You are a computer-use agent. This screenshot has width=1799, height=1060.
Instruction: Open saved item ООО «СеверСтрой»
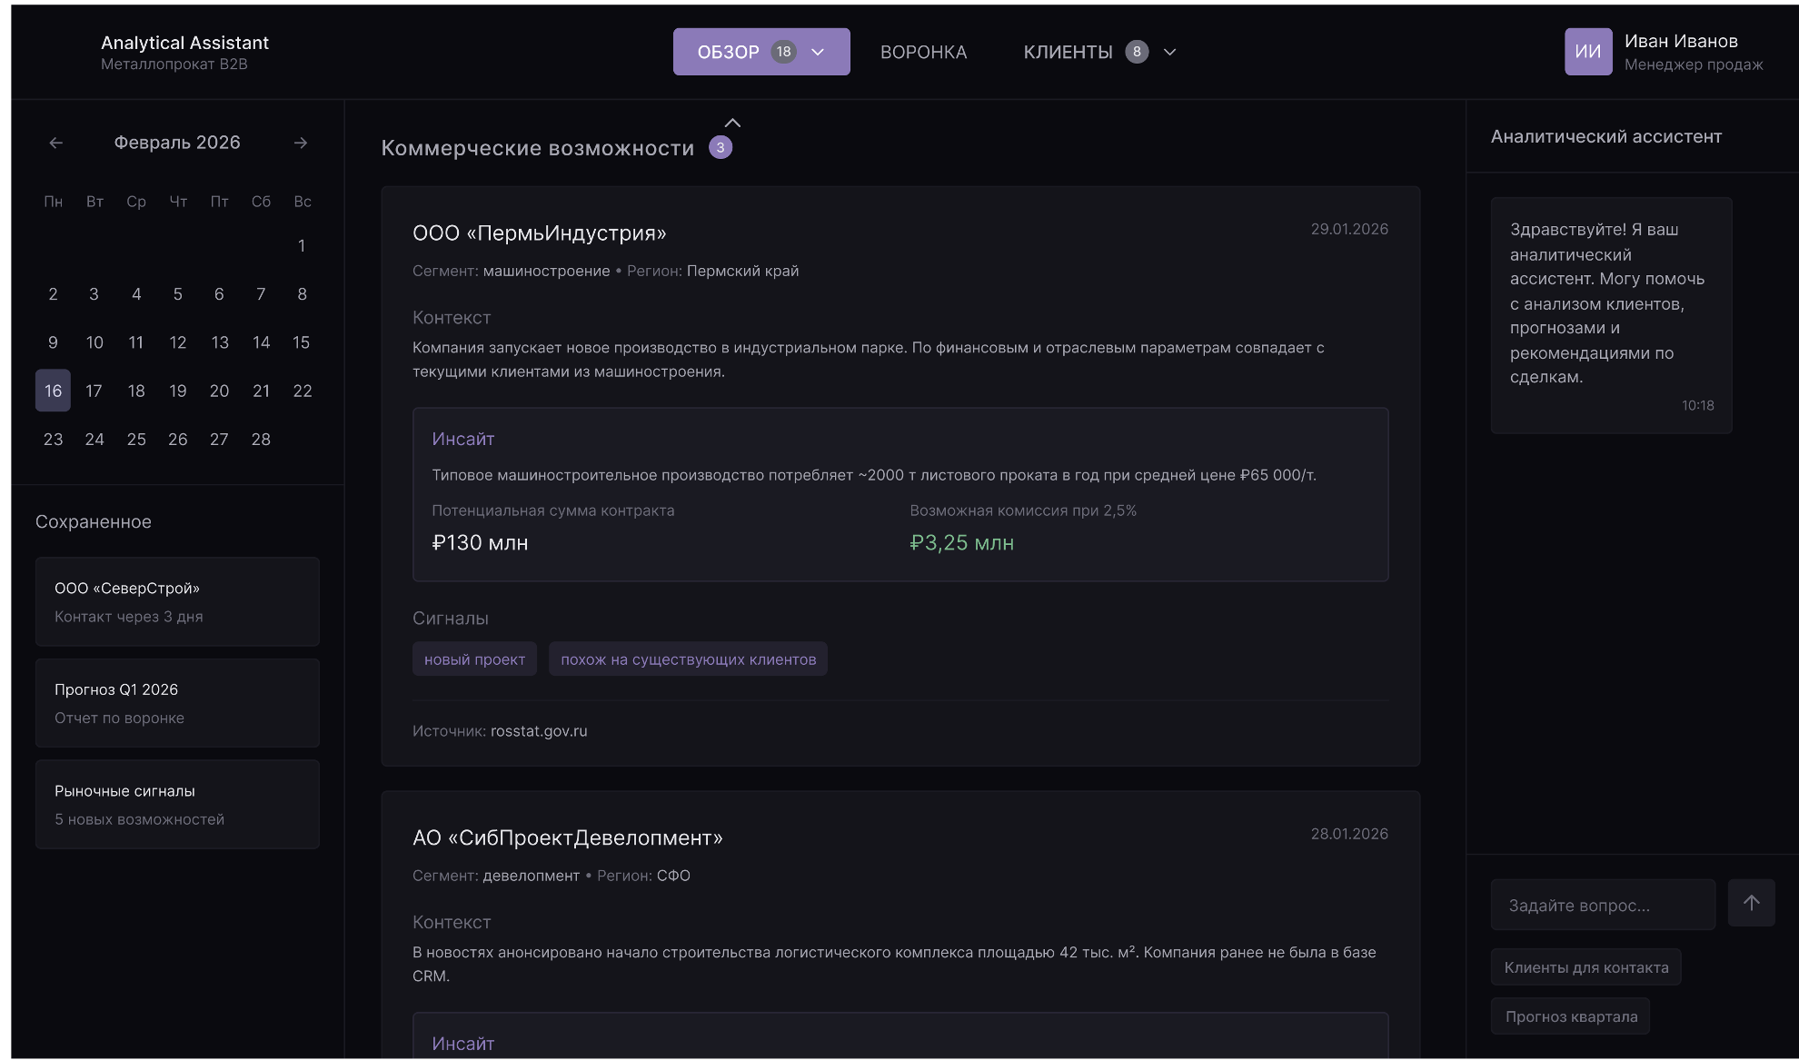coord(177,601)
